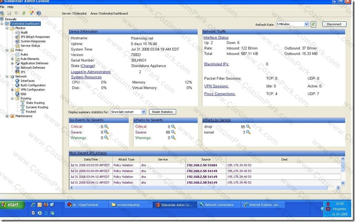Image resolution: width=355 pixels, height=222 pixels.
Task: Click the State Change link
Action: point(88,66)
